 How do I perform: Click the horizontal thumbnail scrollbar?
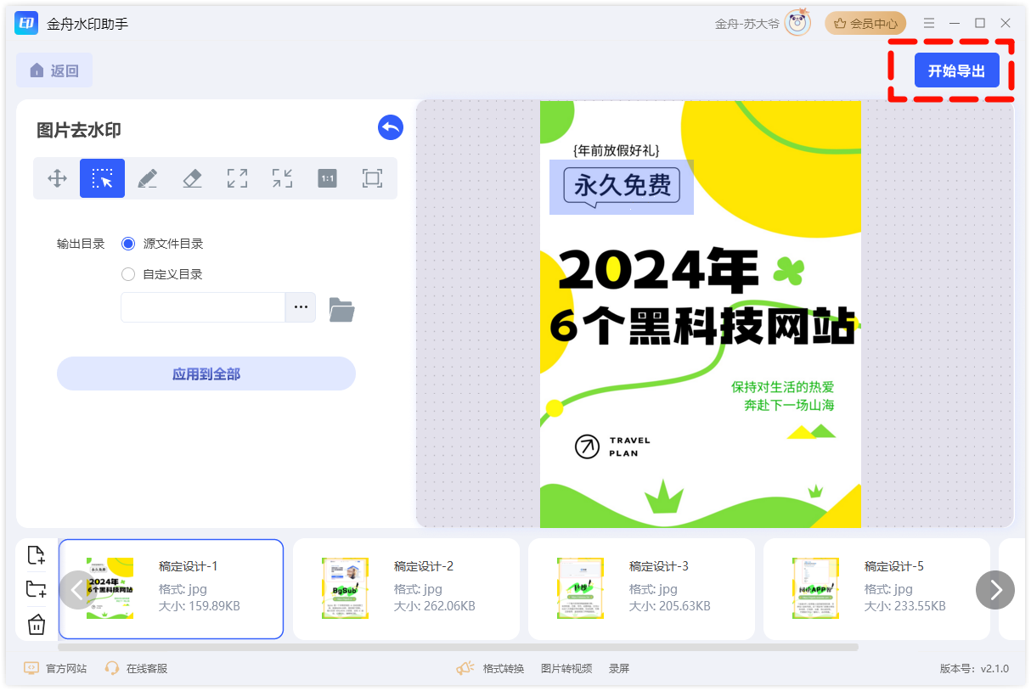(459, 647)
